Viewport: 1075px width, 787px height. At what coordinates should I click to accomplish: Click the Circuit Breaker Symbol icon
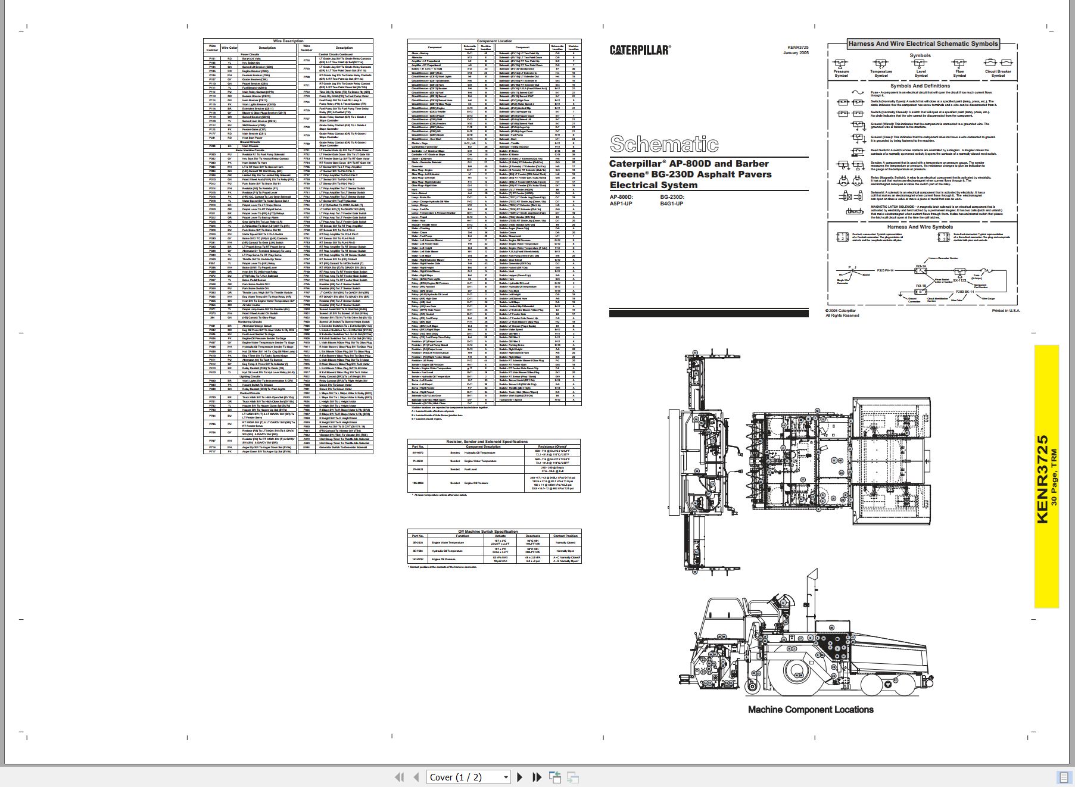tap(998, 63)
